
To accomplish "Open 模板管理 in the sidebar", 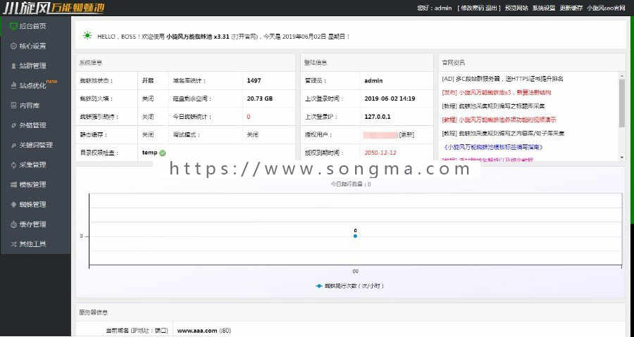I will click(x=32, y=184).
